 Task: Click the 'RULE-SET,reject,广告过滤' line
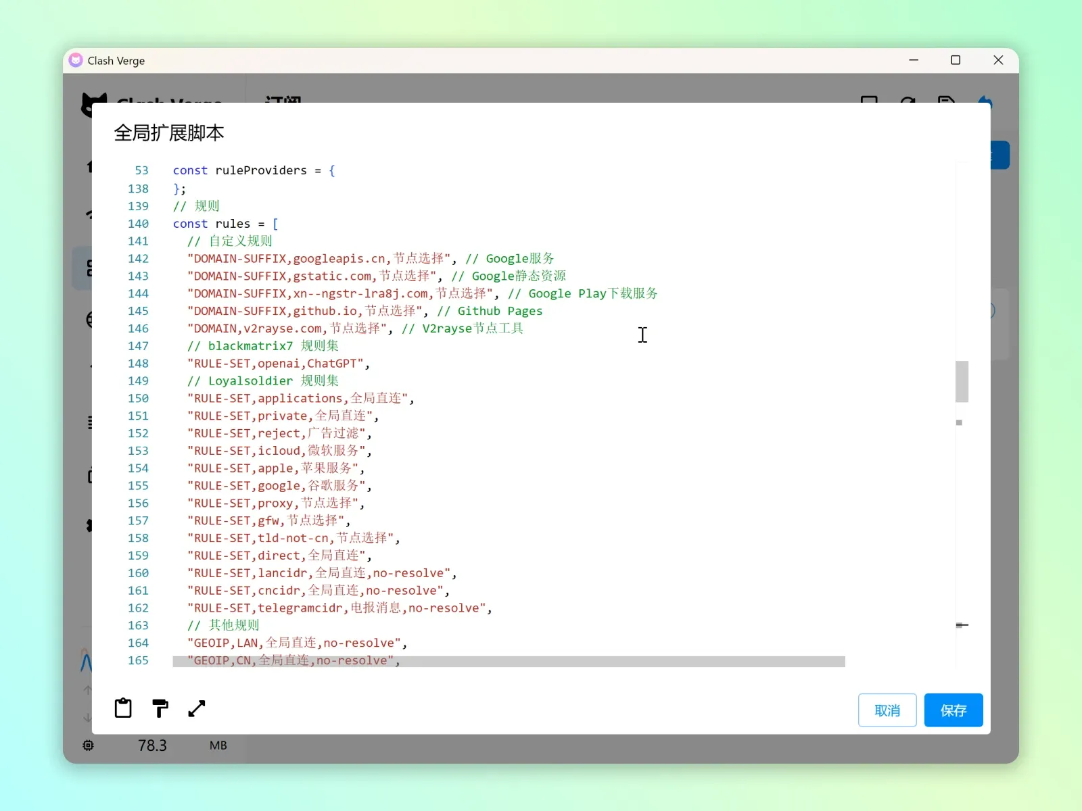[x=279, y=433]
